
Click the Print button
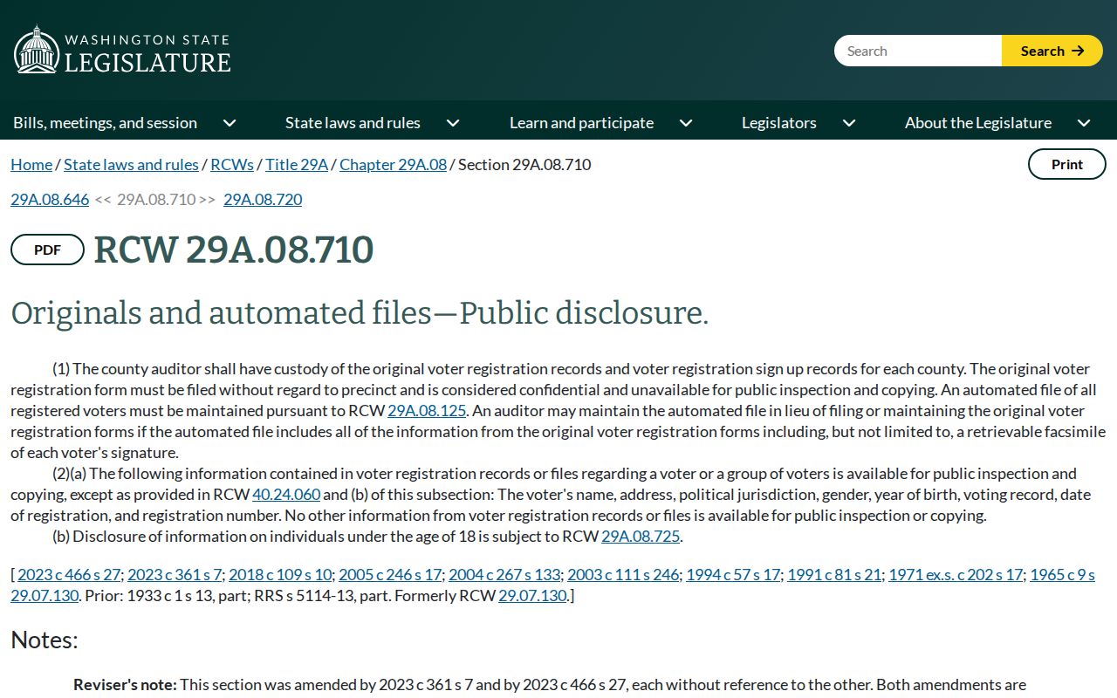[1067, 164]
